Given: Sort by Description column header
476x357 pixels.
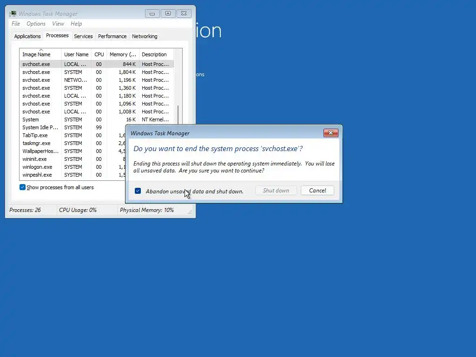Looking at the screenshot, I should click(x=156, y=54).
